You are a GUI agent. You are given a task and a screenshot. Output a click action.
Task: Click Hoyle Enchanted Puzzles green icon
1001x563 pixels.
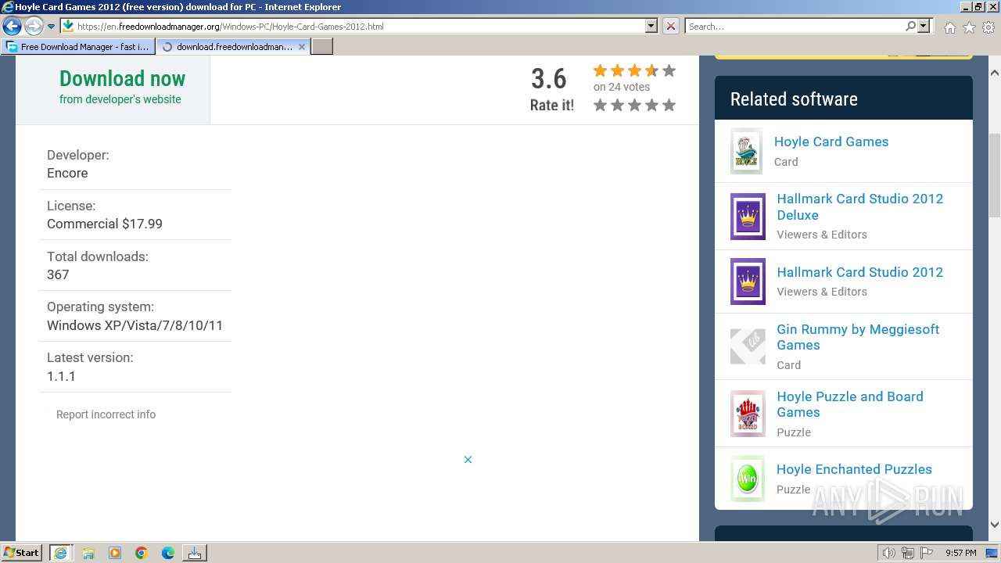748,479
